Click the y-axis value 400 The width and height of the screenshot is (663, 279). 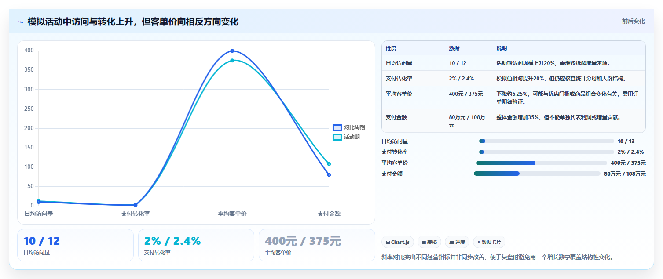click(x=29, y=51)
